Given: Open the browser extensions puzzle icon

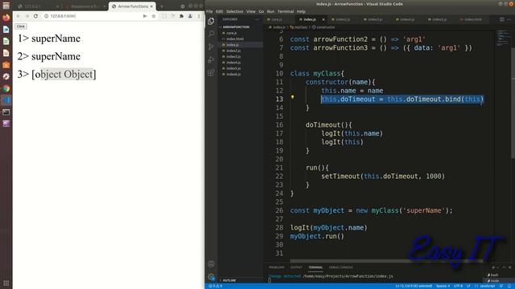Looking at the screenshot, I should 181,16.
